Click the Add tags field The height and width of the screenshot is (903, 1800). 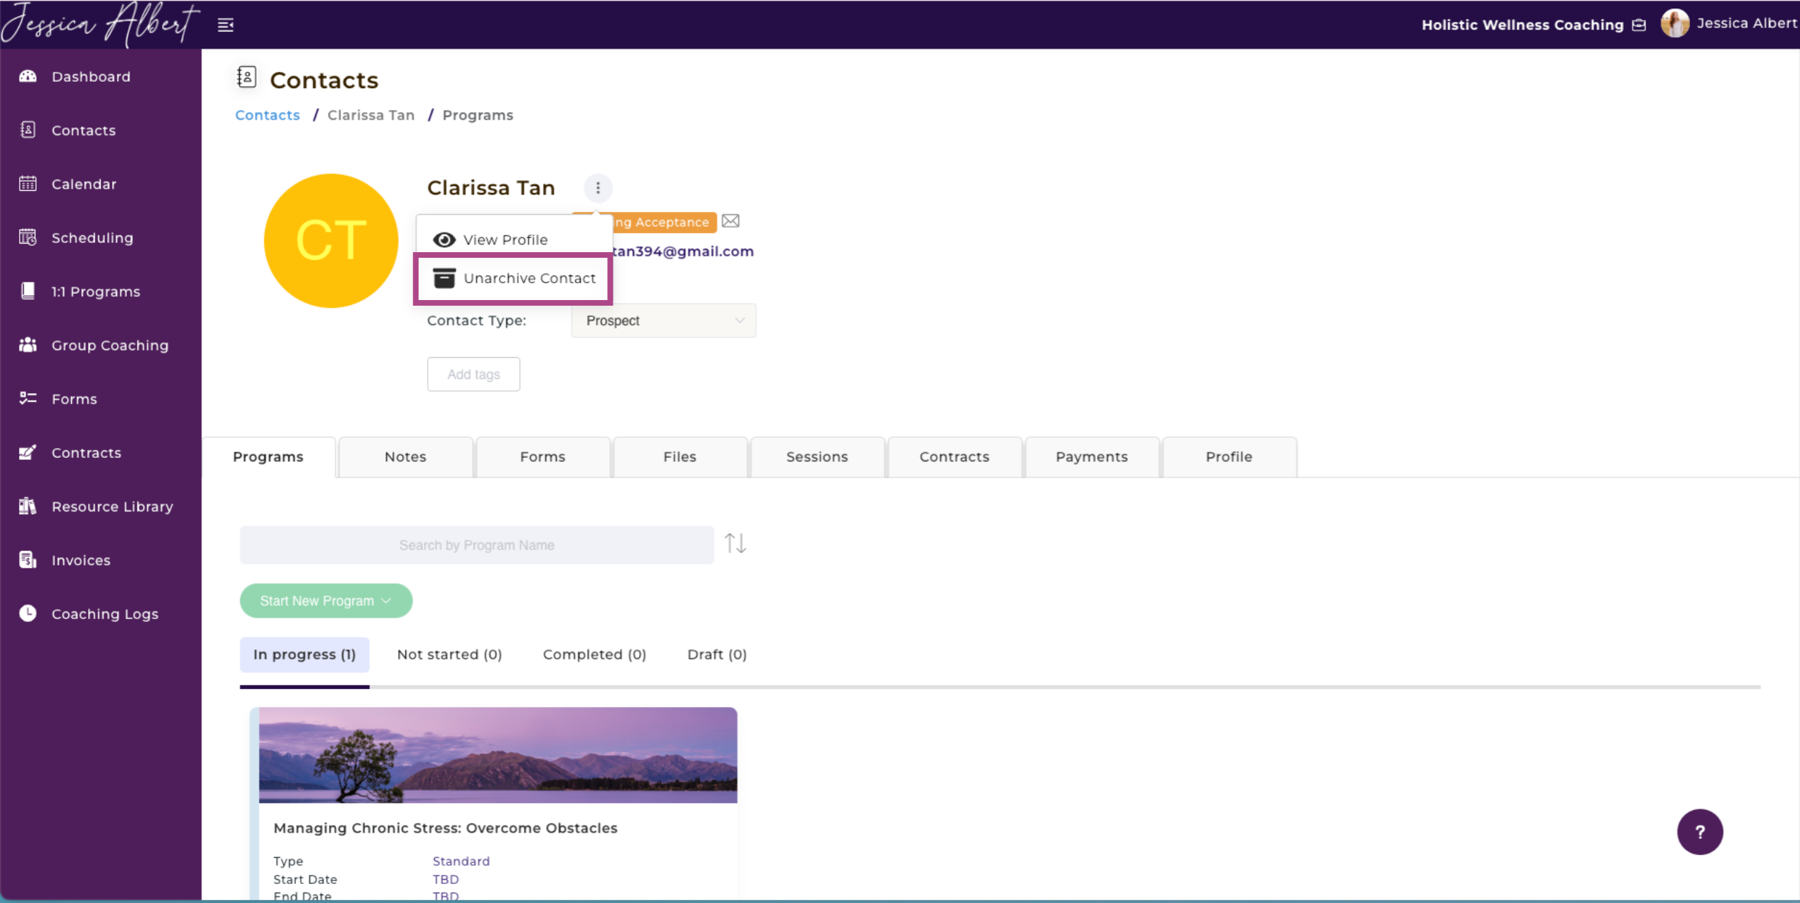pyautogui.click(x=473, y=374)
